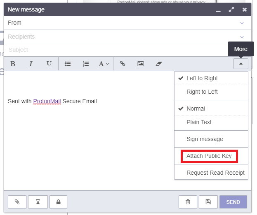This screenshot has width=257, height=215.
Task: Set expiration time with the hourglass icon
Action: 38,202
